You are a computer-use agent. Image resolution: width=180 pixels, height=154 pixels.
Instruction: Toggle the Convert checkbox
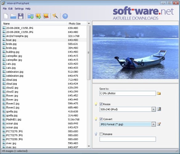(101, 119)
